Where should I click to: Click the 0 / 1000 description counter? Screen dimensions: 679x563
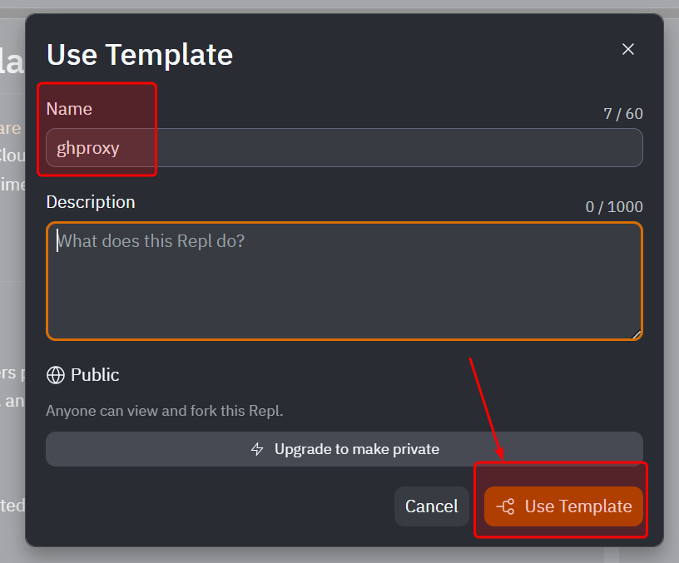(614, 207)
